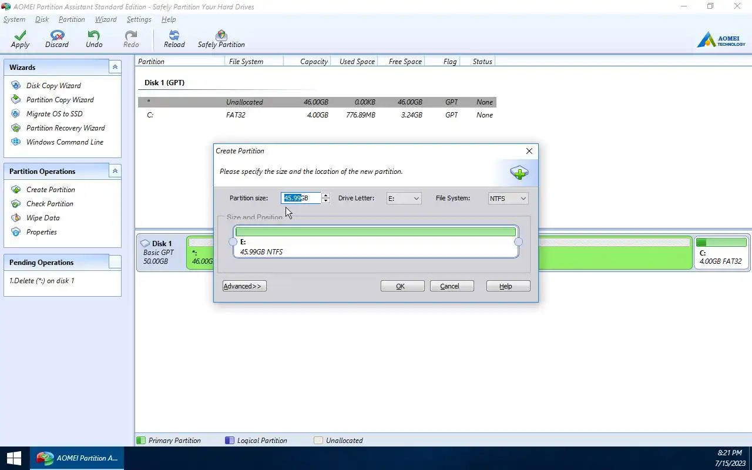Open the Settings menu
This screenshot has width=752, height=470.
[x=139, y=19]
